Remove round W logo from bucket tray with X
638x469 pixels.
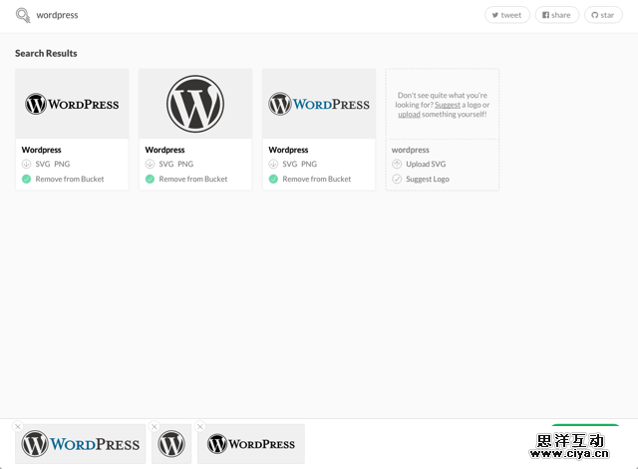[155, 427]
